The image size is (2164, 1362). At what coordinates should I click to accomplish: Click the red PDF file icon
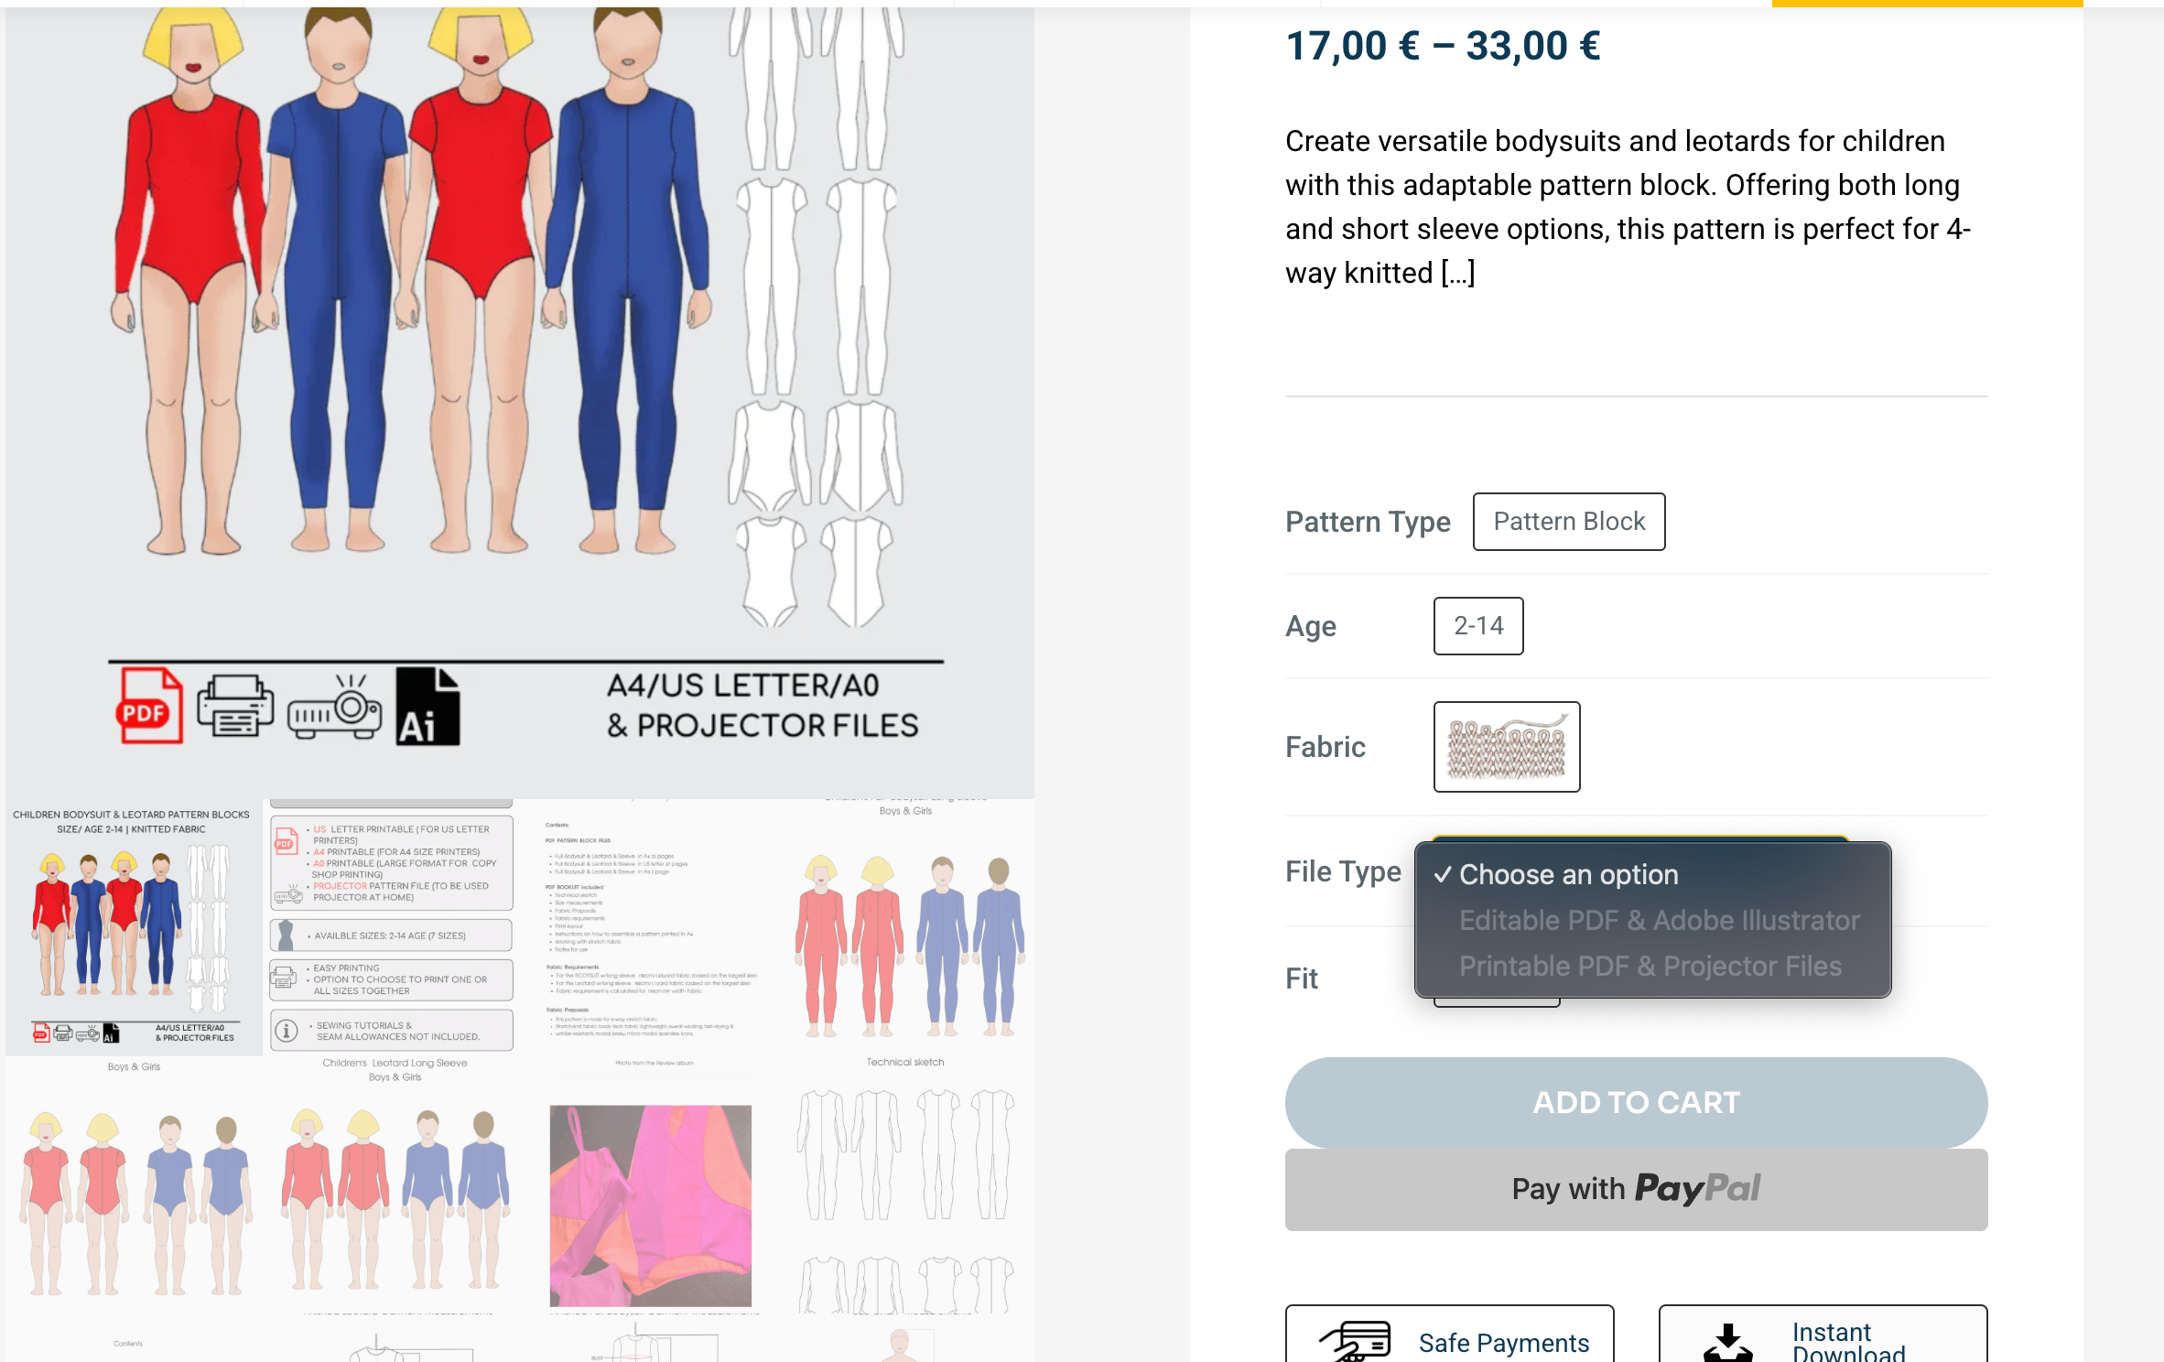click(149, 705)
